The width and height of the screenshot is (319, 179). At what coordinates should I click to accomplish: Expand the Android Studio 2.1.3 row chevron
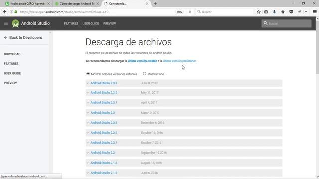(88, 163)
